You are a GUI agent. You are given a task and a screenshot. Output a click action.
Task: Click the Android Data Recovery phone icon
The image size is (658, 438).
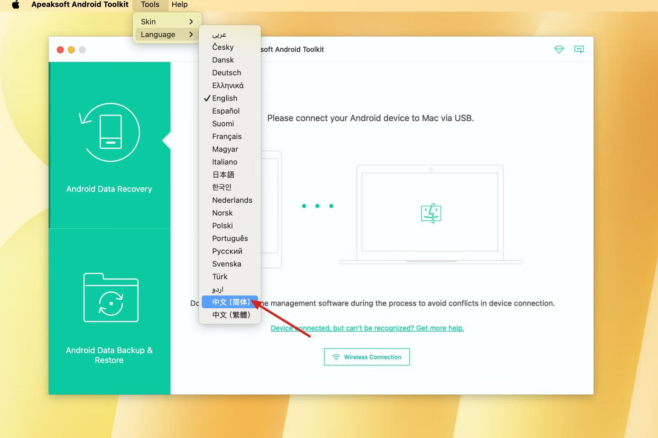pos(110,132)
